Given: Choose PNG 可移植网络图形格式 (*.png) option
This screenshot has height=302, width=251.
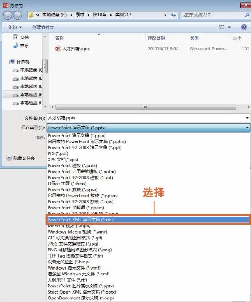Looking at the screenshot, I should pyautogui.click(x=80, y=250).
